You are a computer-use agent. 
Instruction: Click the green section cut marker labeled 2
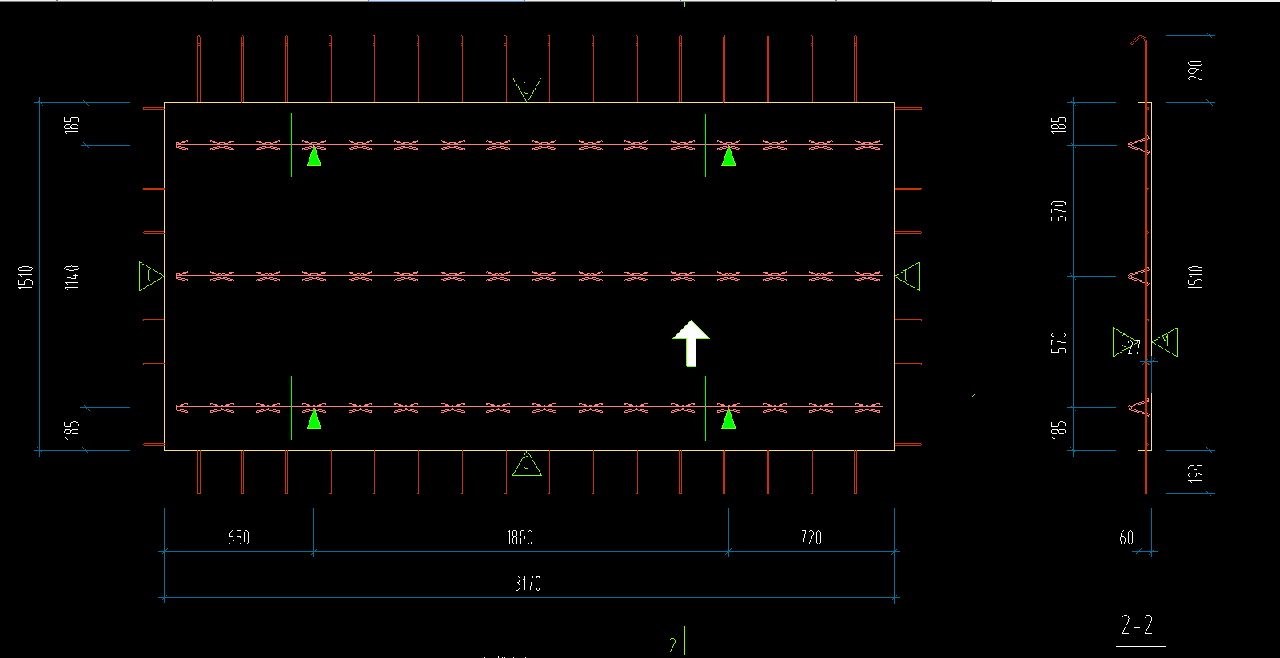[673, 645]
